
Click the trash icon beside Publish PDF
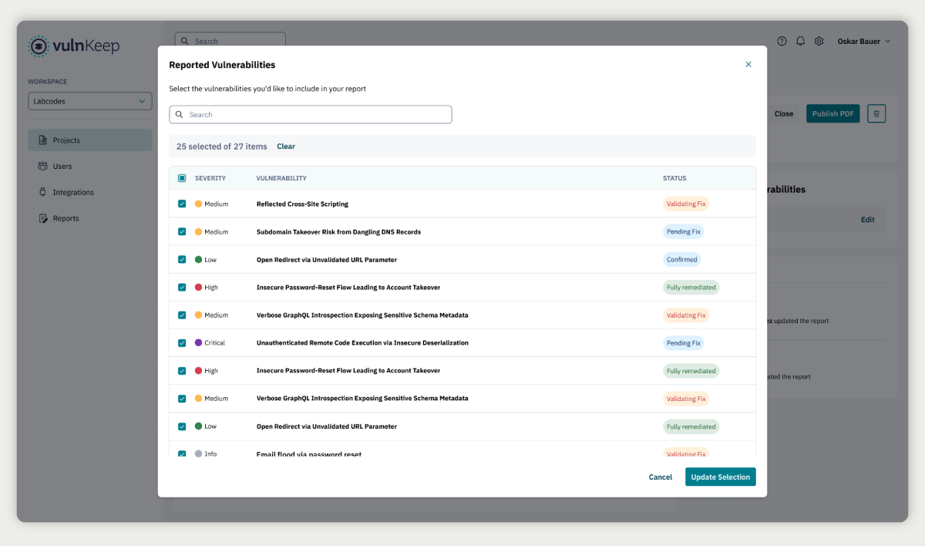pyautogui.click(x=876, y=113)
